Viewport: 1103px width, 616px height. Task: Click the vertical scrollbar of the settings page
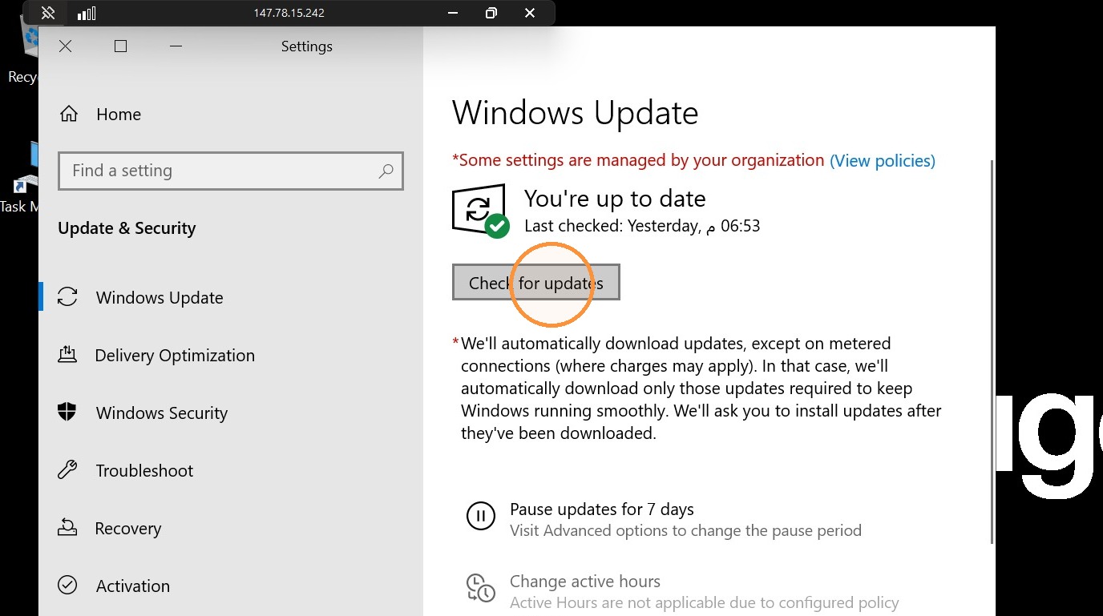click(992, 351)
